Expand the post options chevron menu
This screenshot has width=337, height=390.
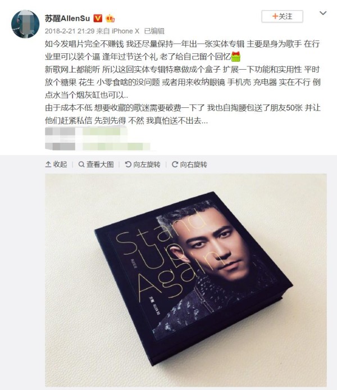coord(323,13)
